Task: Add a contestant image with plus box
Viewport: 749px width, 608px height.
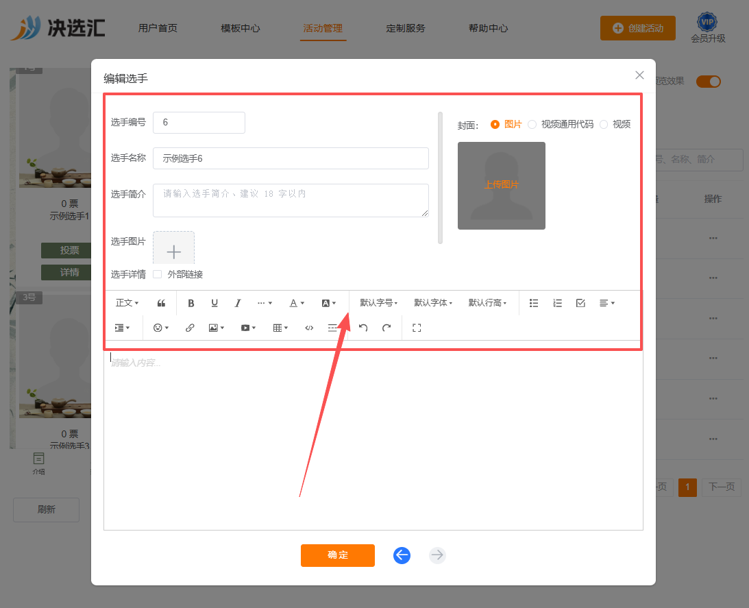Action: click(x=173, y=248)
